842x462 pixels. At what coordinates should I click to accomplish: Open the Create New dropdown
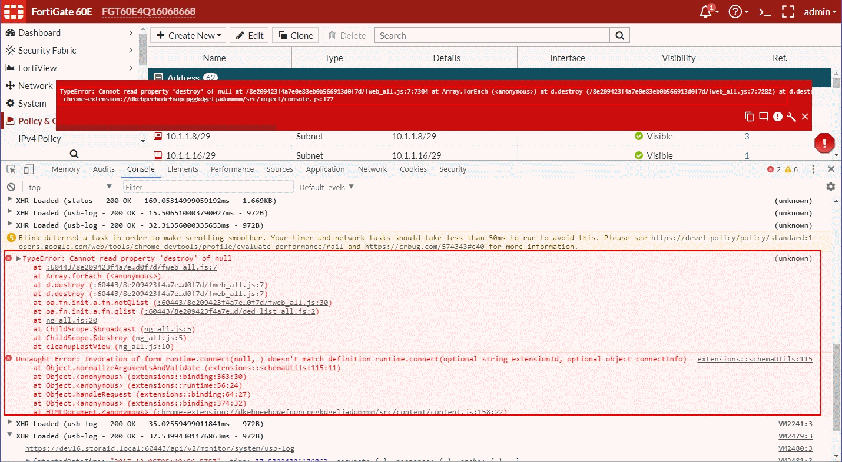click(x=188, y=35)
